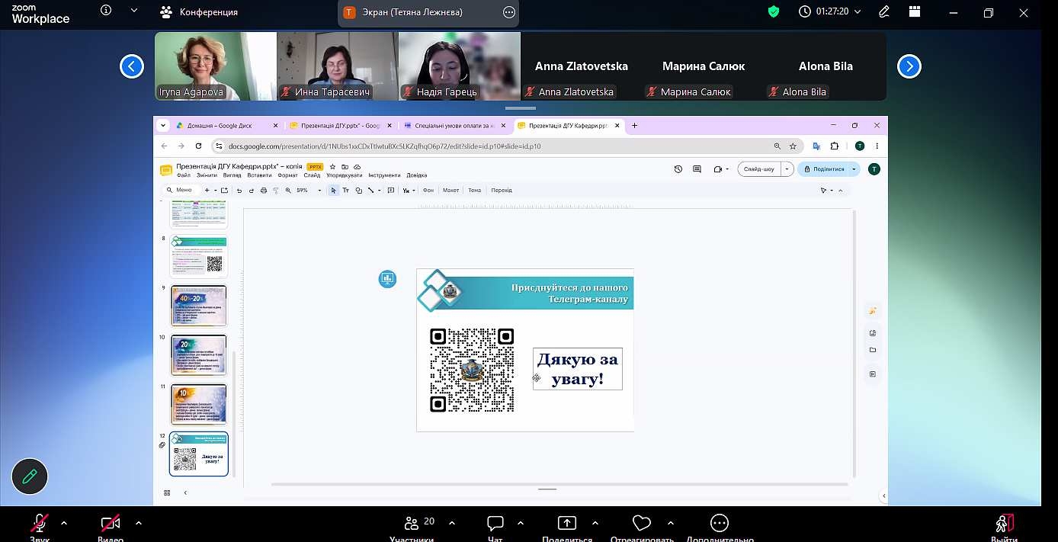Open options on Экран (Тетяна Лежнєва) pill

pyautogui.click(x=509, y=12)
